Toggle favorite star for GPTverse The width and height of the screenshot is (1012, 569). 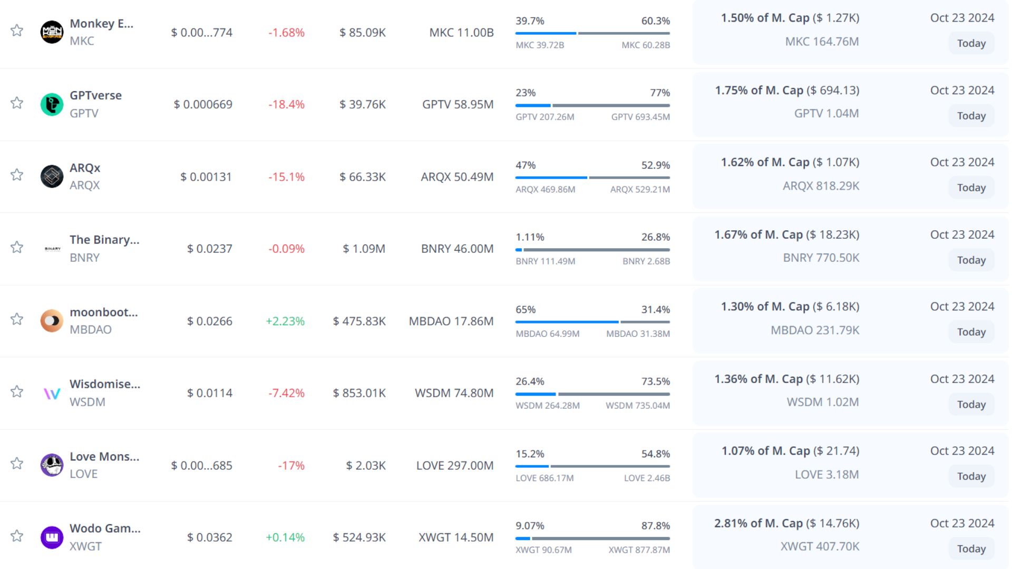coord(17,103)
